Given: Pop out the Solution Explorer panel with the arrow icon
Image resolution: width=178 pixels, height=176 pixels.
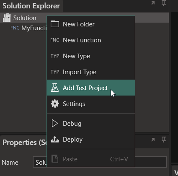Looking at the screenshot, I should point(153,3).
